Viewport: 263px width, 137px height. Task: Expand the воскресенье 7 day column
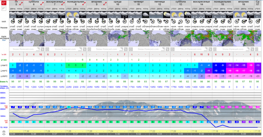63,3
